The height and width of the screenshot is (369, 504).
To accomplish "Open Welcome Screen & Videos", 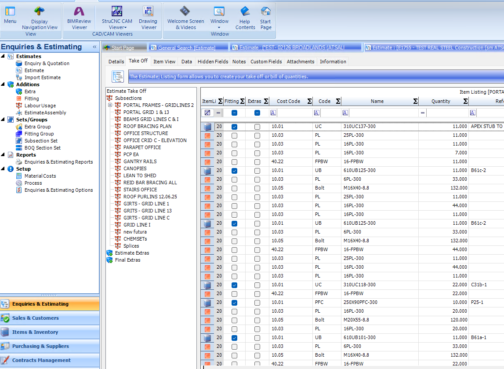I will point(185,12).
